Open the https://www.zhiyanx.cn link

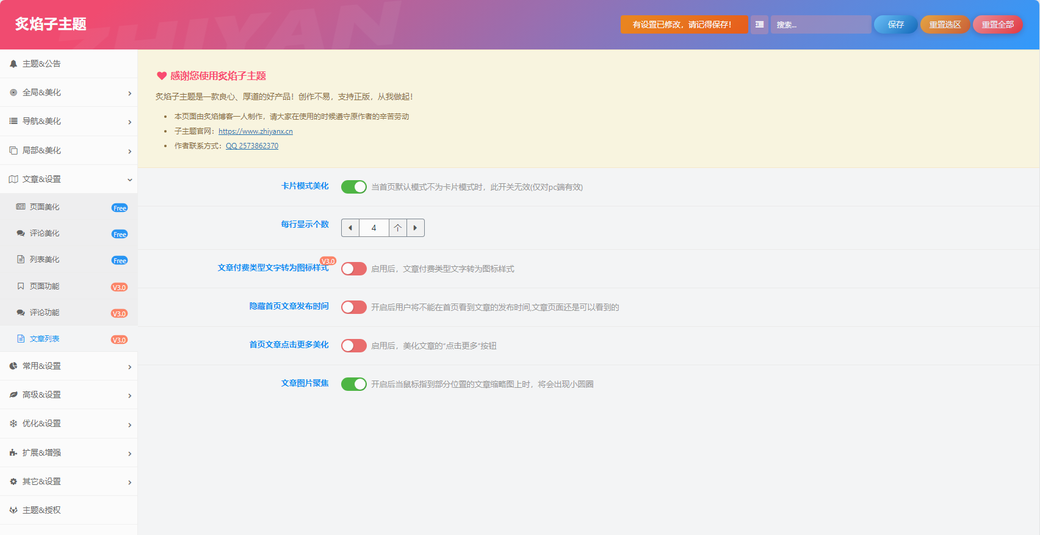256,131
